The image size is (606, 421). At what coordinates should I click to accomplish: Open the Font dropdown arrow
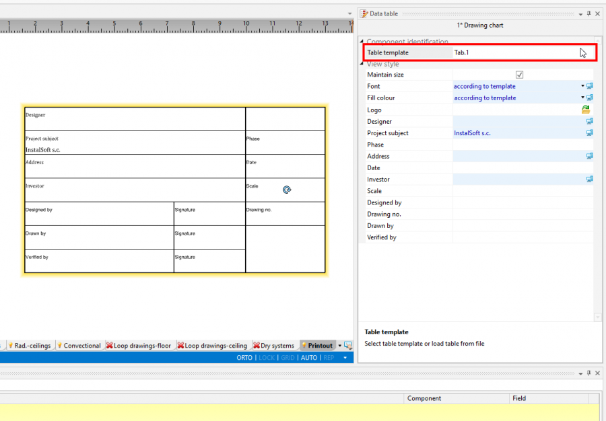pyautogui.click(x=582, y=86)
